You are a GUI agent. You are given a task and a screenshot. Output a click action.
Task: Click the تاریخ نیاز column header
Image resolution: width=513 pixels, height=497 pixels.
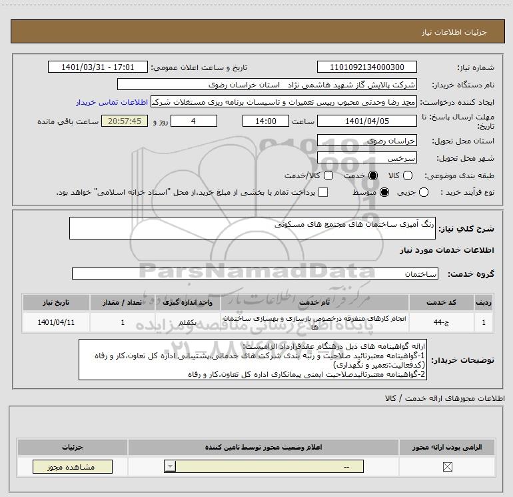56,302
